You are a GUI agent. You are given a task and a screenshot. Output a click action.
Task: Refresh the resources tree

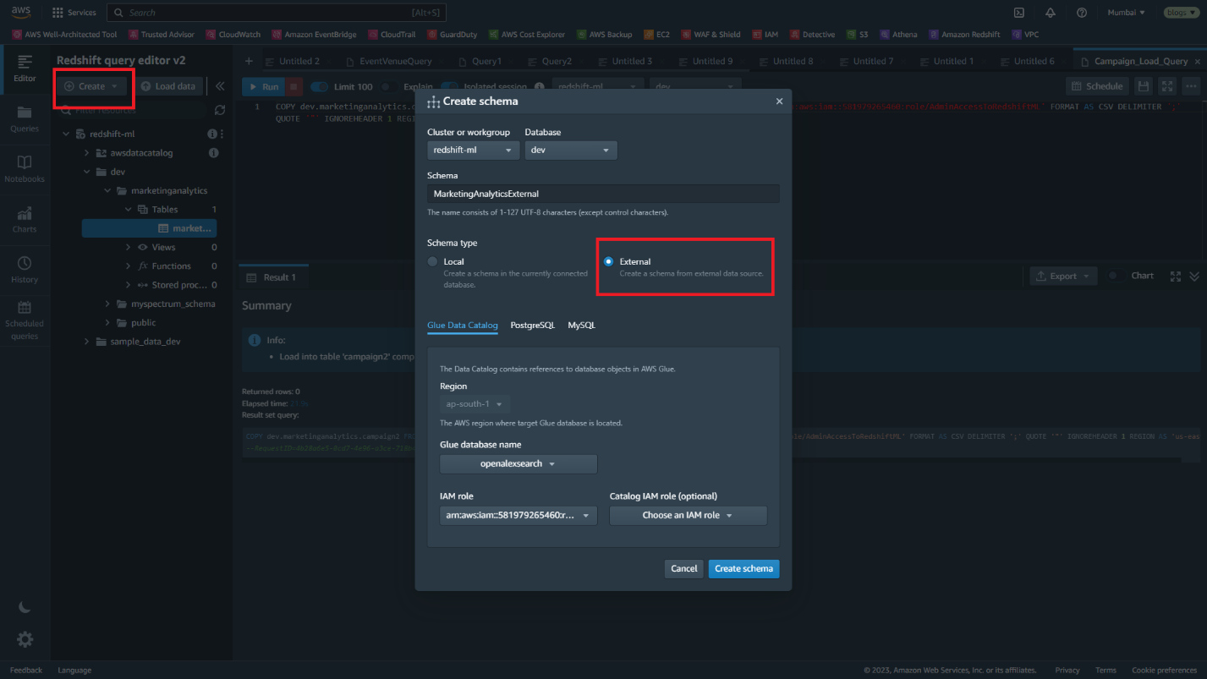220,110
